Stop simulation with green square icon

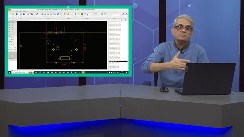coord(82,14)
